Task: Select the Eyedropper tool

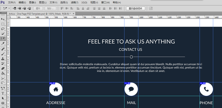Action: [3, 44]
